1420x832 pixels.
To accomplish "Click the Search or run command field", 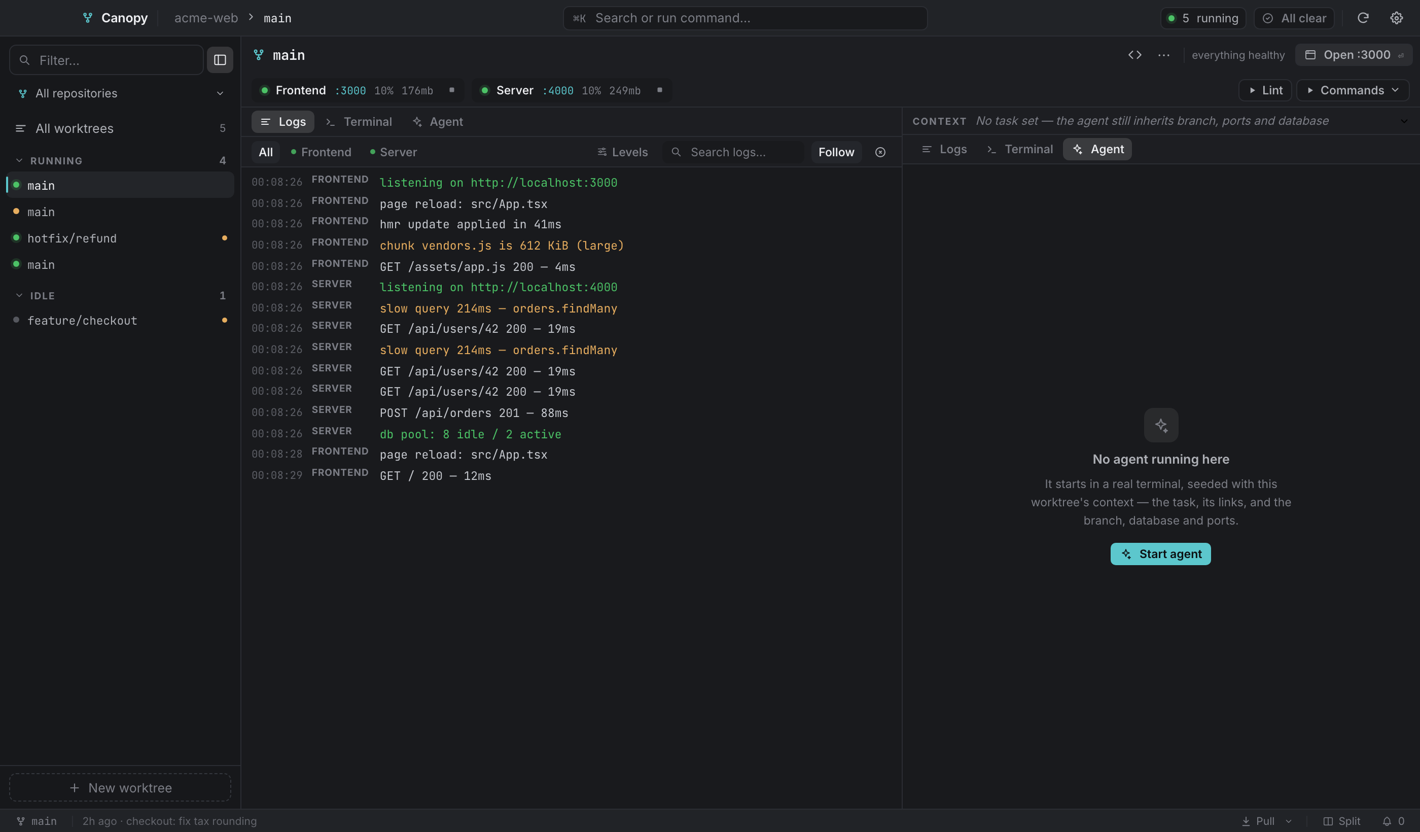I will pyautogui.click(x=745, y=18).
